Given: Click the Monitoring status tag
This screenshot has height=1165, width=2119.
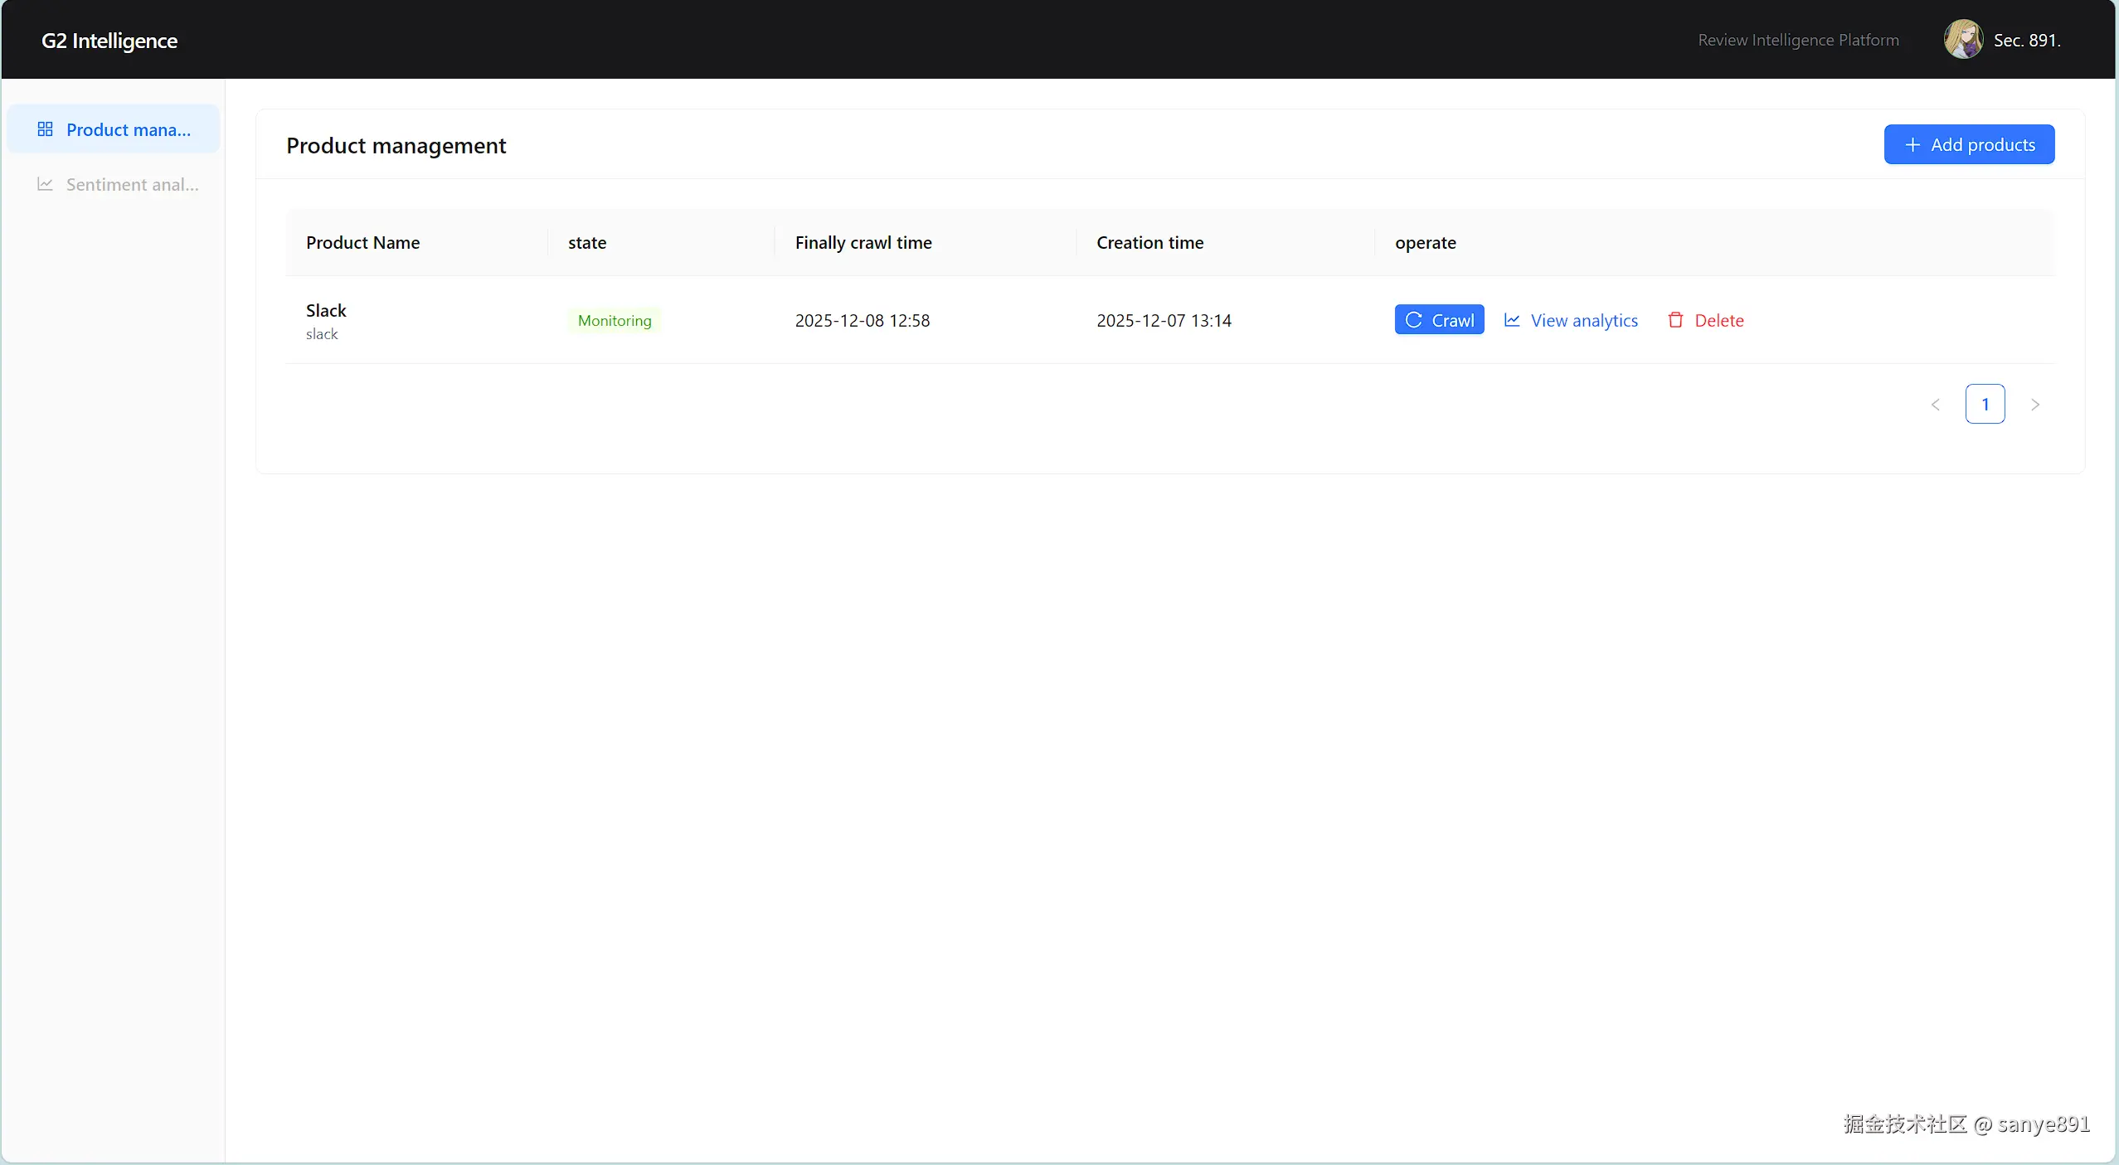Looking at the screenshot, I should click(x=615, y=320).
